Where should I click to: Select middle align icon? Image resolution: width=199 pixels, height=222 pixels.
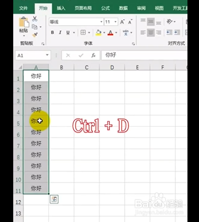pyautogui.click(x=151, y=21)
